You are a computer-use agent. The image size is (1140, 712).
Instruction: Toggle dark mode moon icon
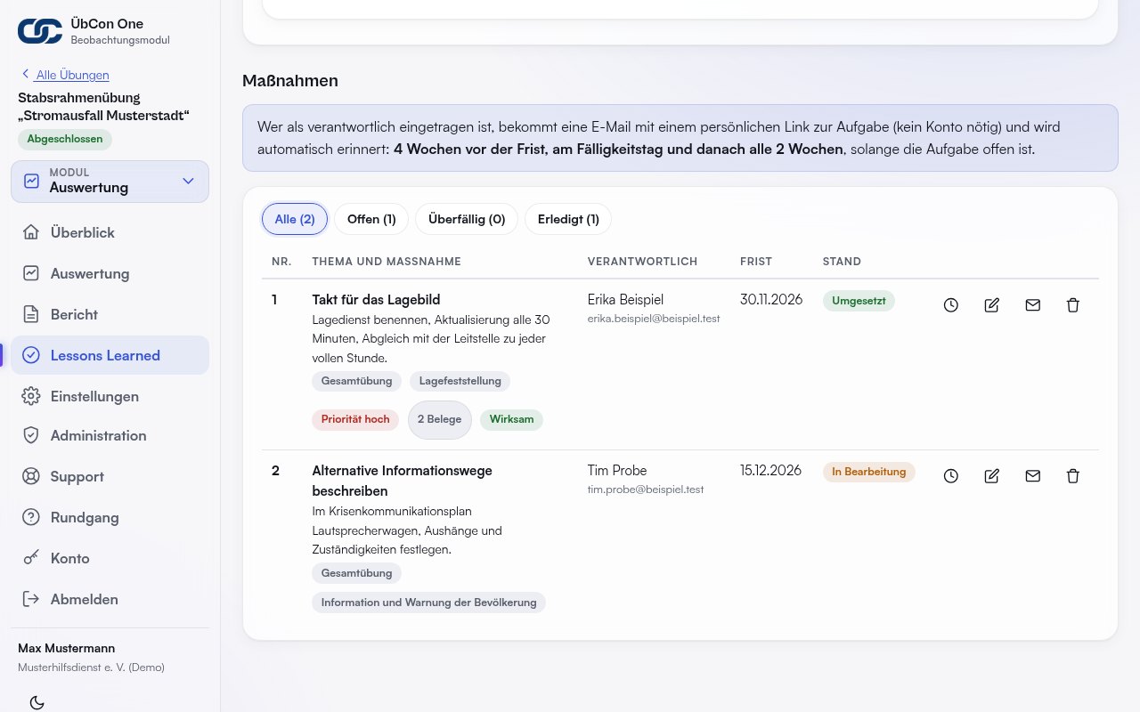tap(37, 702)
